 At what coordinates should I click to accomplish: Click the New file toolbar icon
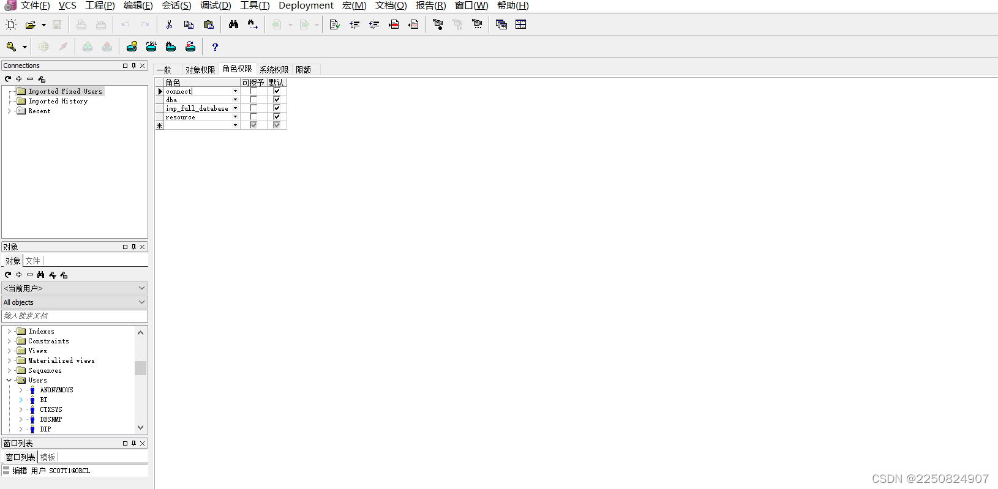(x=11, y=24)
